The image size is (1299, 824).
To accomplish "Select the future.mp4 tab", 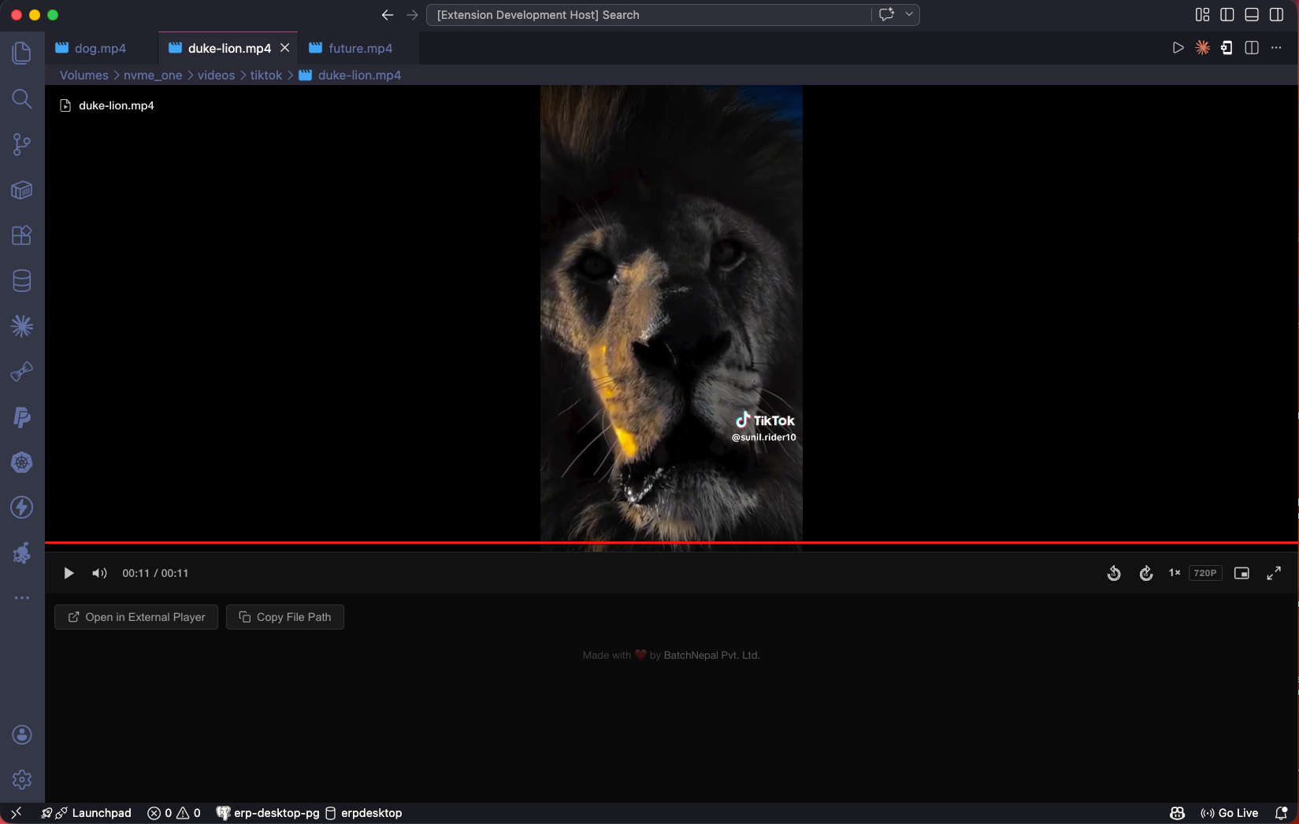I will pos(358,48).
